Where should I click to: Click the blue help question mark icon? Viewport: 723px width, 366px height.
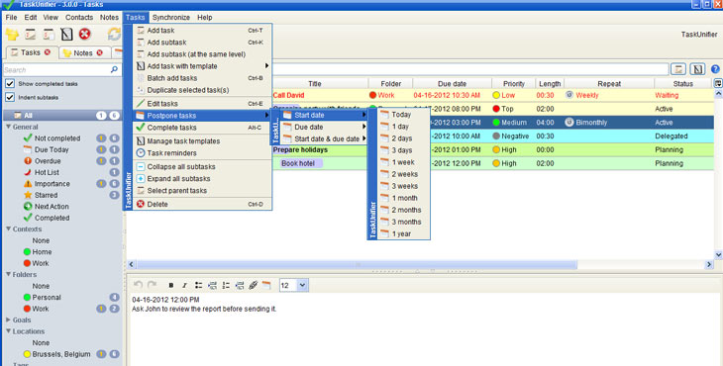tap(715, 69)
